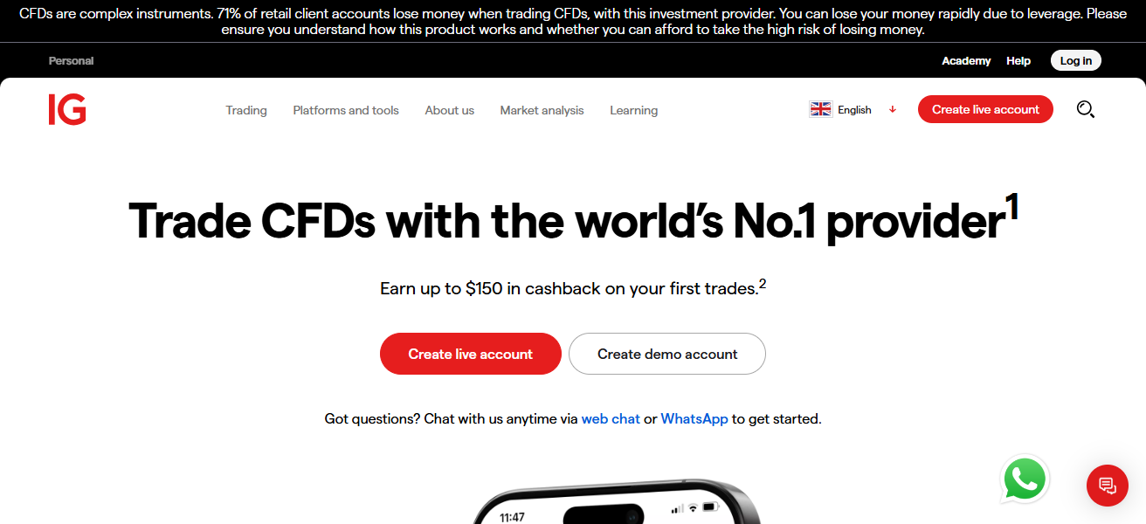Open the Help link

click(1018, 60)
